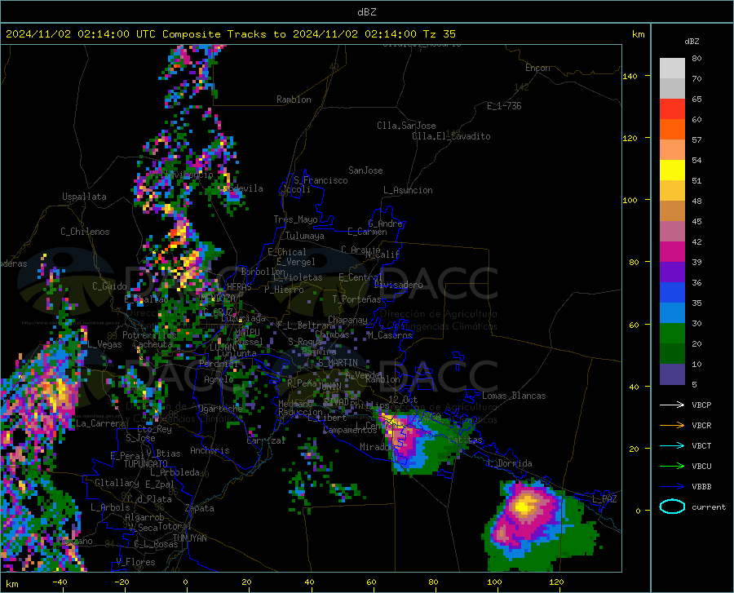
Task: Click the S_Francisco map label
Action: pos(321,180)
